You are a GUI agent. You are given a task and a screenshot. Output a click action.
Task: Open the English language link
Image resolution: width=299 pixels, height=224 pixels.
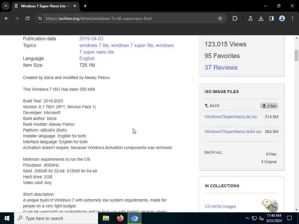point(87,58)
